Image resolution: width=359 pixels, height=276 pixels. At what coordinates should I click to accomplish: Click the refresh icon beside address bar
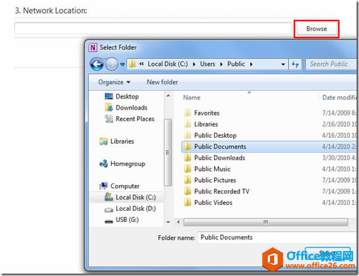pyautogui.click(x=295, y=64)
